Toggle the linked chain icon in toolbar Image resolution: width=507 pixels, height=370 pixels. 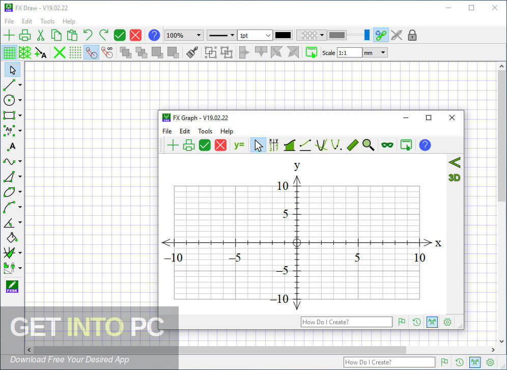tap(381, 35)
